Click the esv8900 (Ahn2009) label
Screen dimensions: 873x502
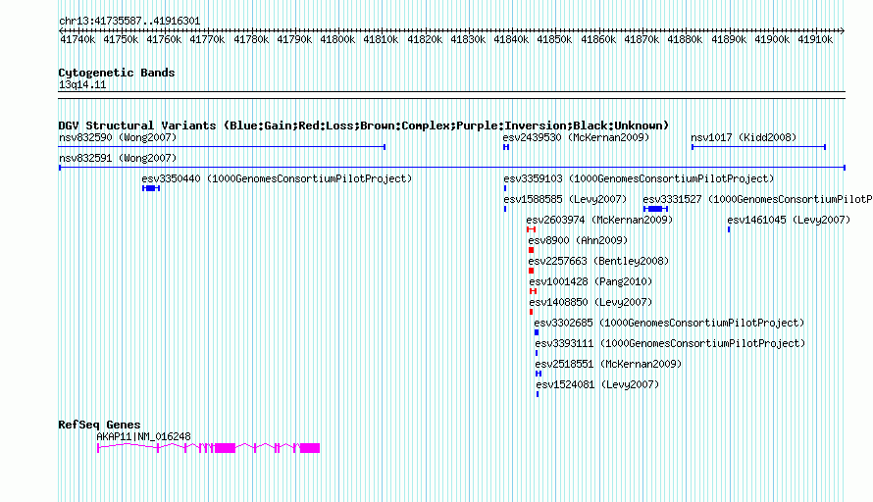(x=578, y=240)
